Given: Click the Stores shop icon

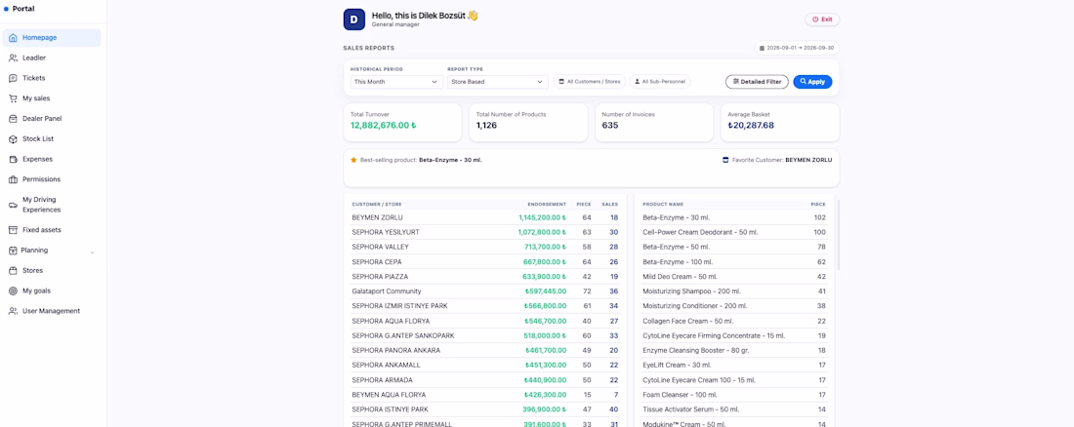Looking at the screenshot, I should point(13,270).
